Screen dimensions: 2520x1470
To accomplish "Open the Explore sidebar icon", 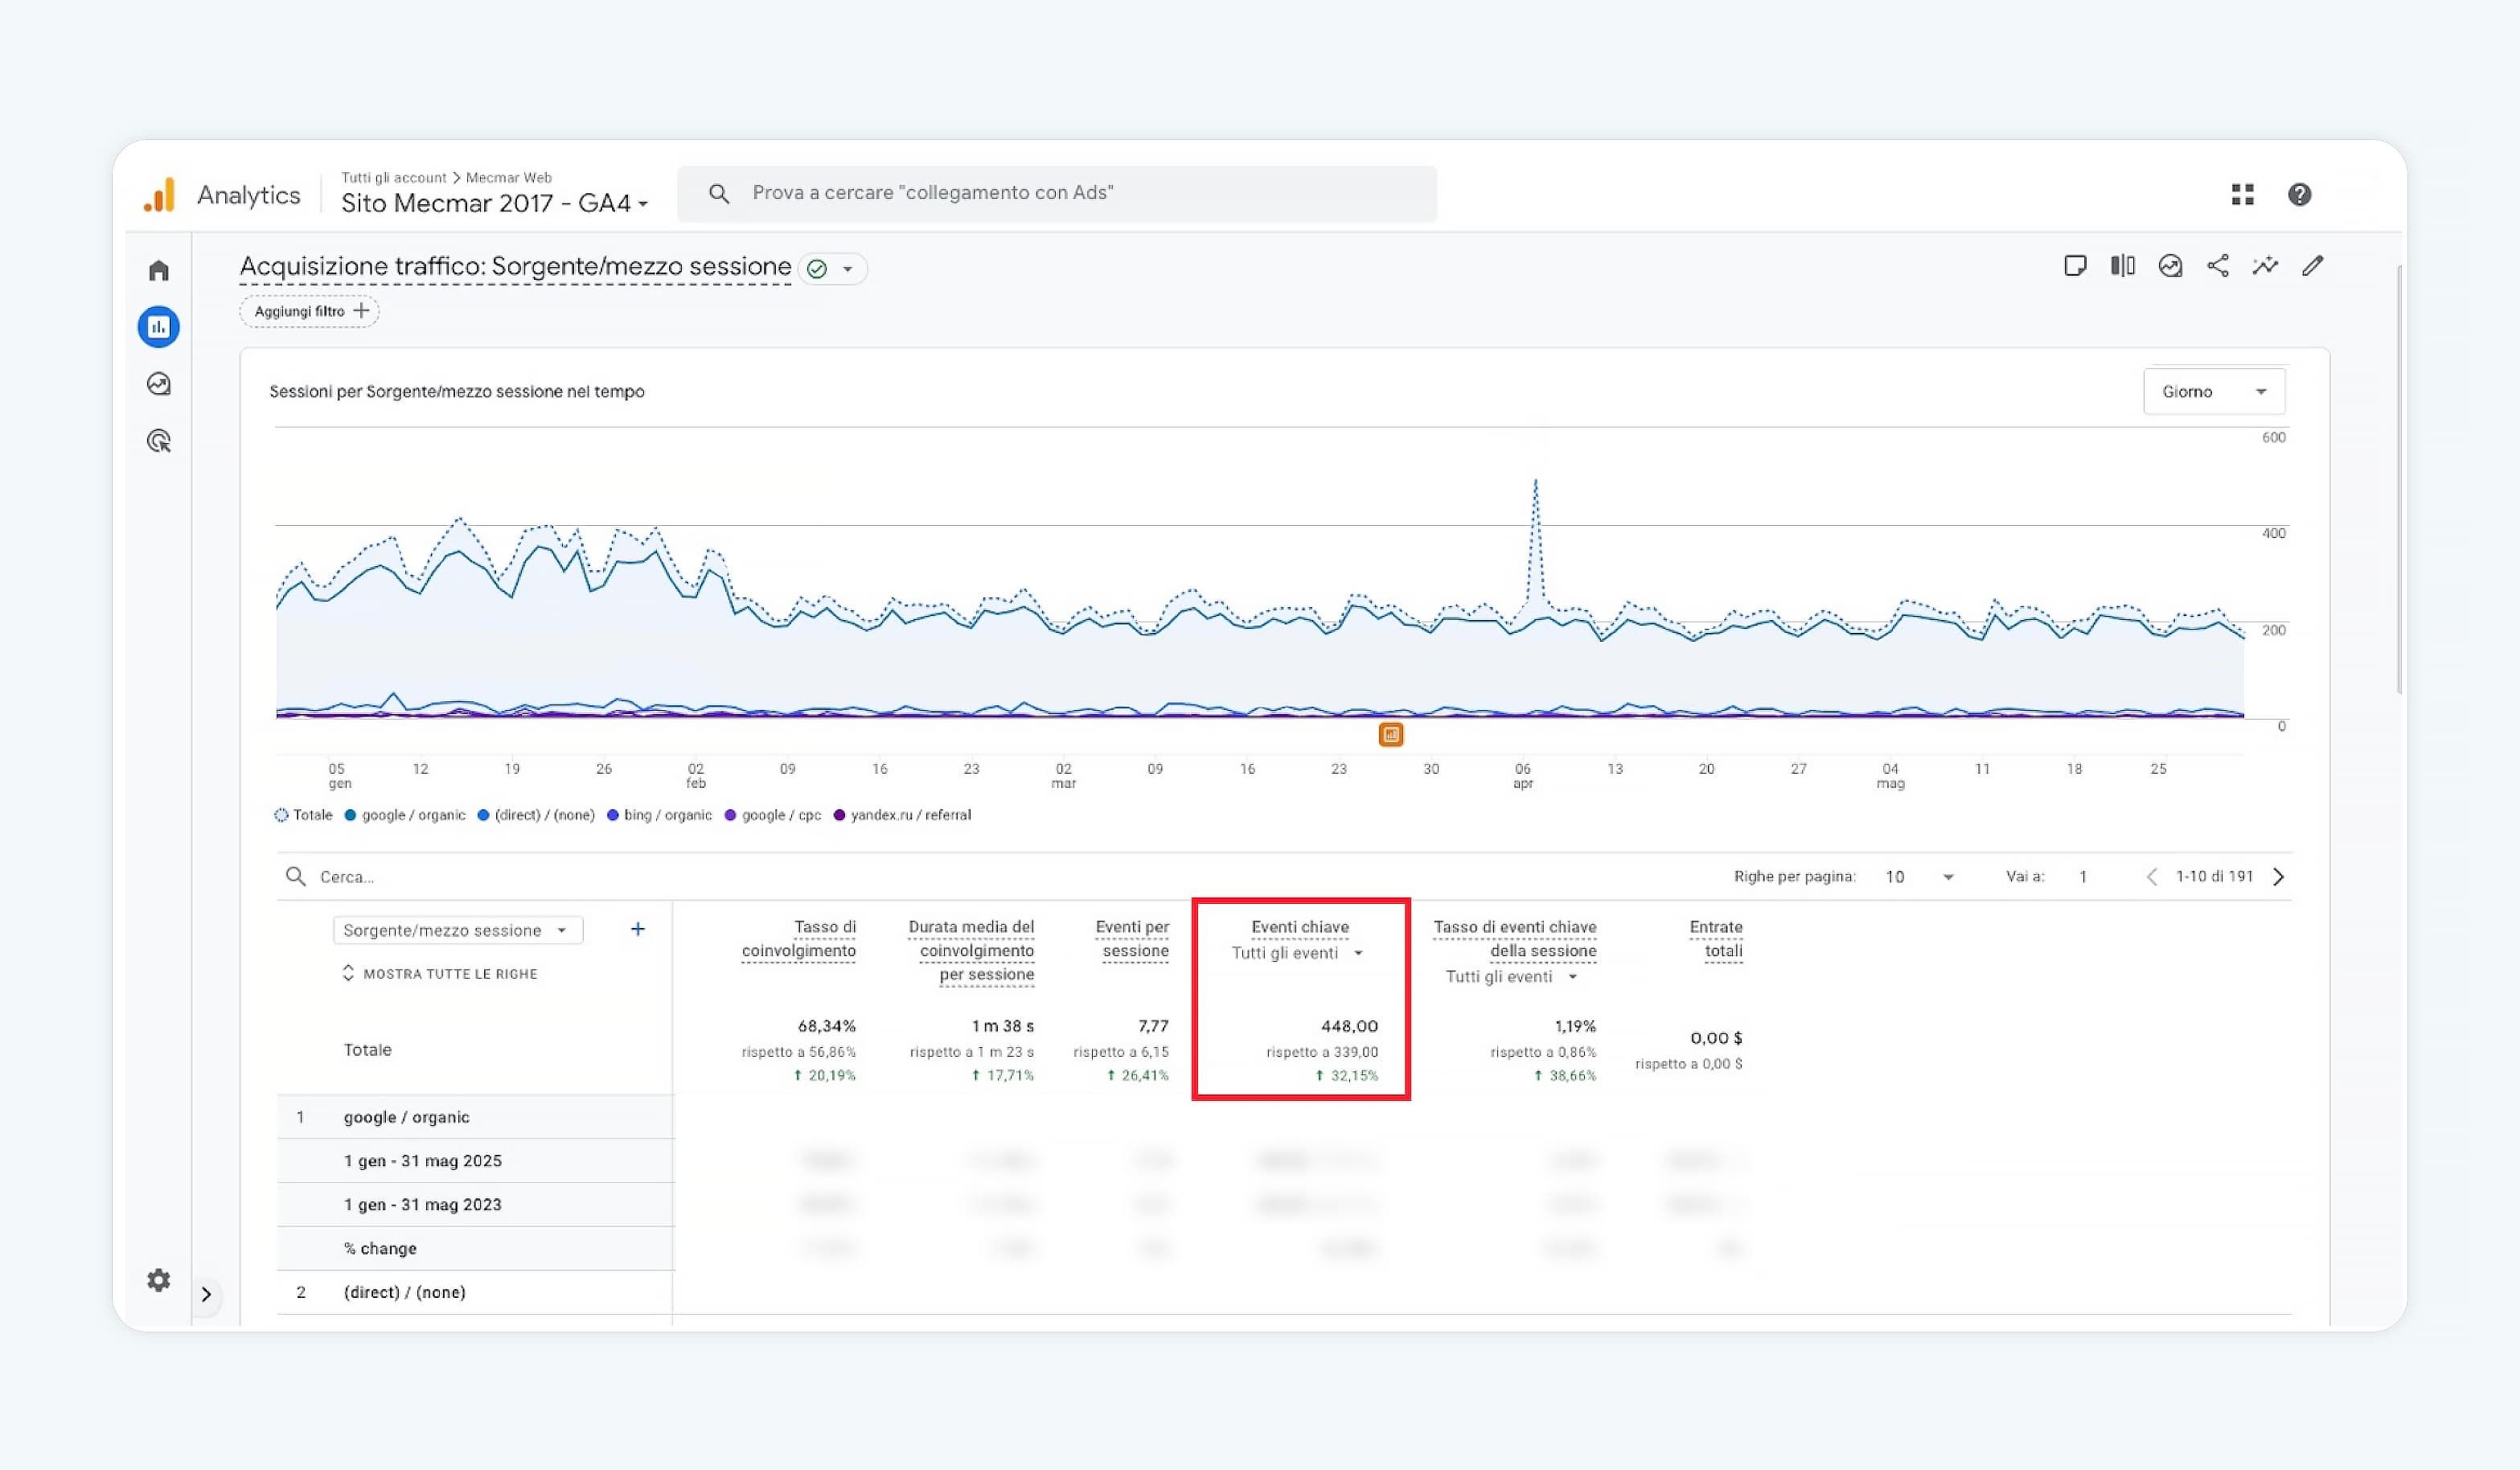I will pos(159,384).
